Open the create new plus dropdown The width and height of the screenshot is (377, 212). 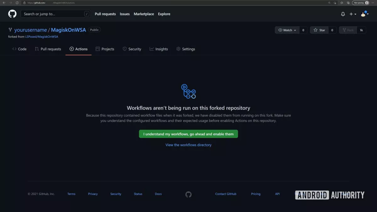pos(353,14)
